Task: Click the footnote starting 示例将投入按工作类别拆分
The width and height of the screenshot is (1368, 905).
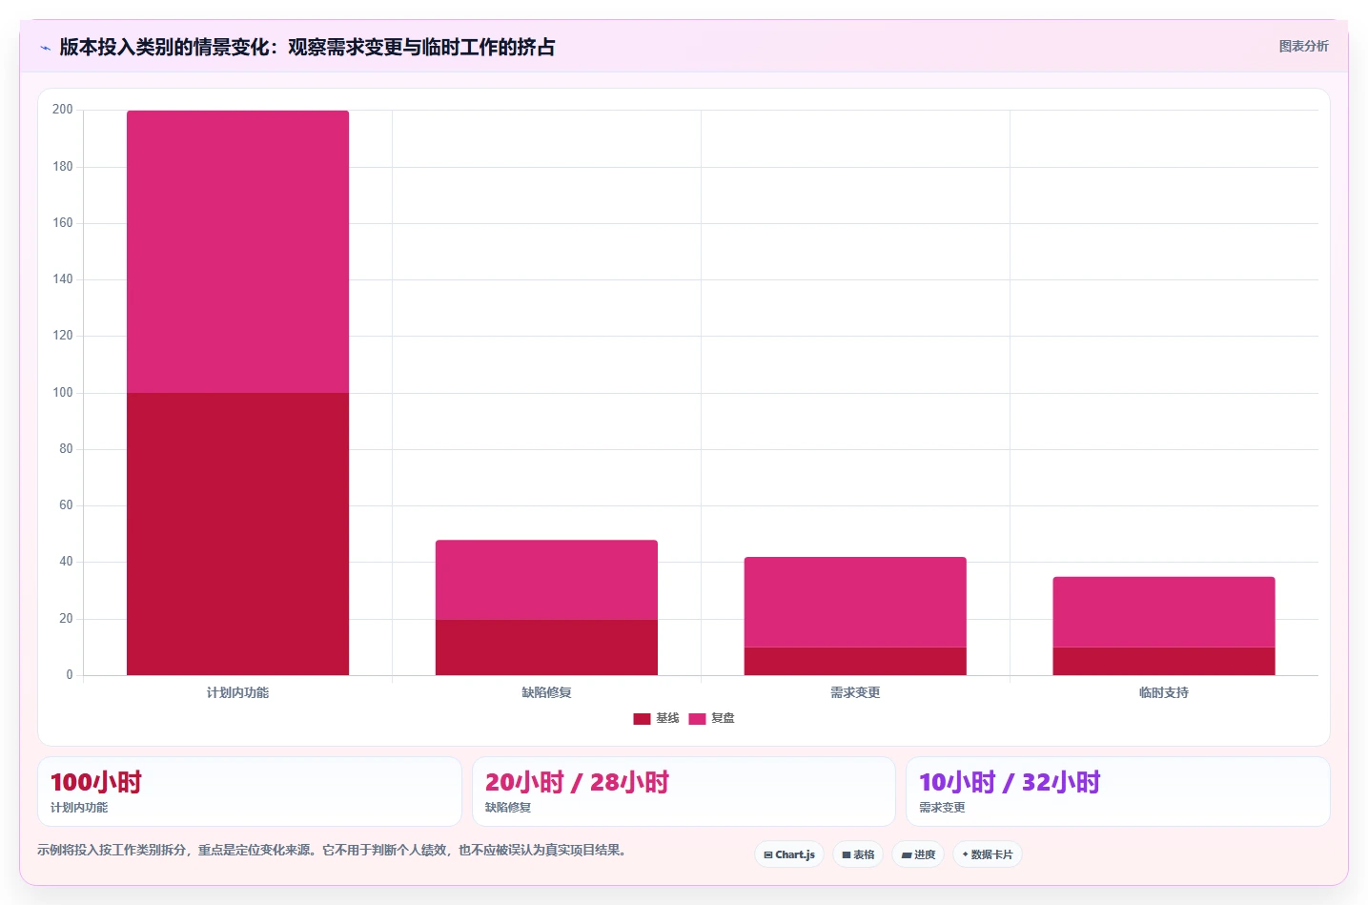Action: (x=334, y=850)
